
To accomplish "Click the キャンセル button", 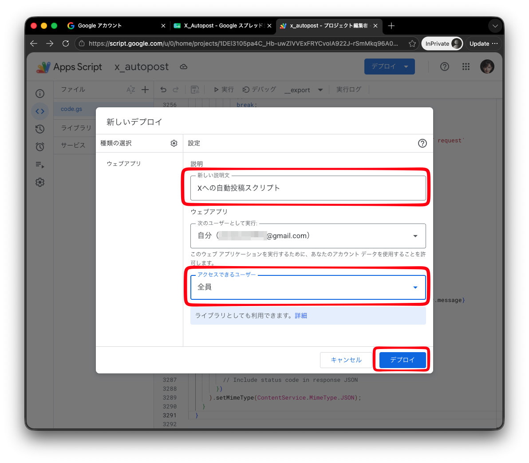I will [x=346, y=360].
